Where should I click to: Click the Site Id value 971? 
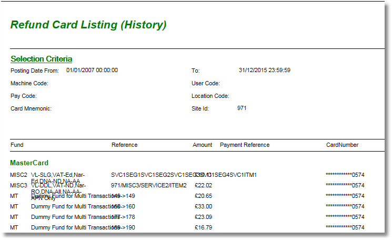(242, 108)
